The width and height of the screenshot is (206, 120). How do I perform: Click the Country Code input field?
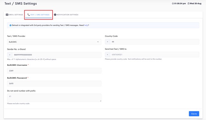tap(154, 42)
